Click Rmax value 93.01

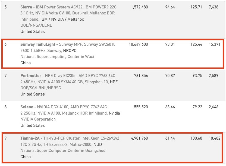point(170,44)
